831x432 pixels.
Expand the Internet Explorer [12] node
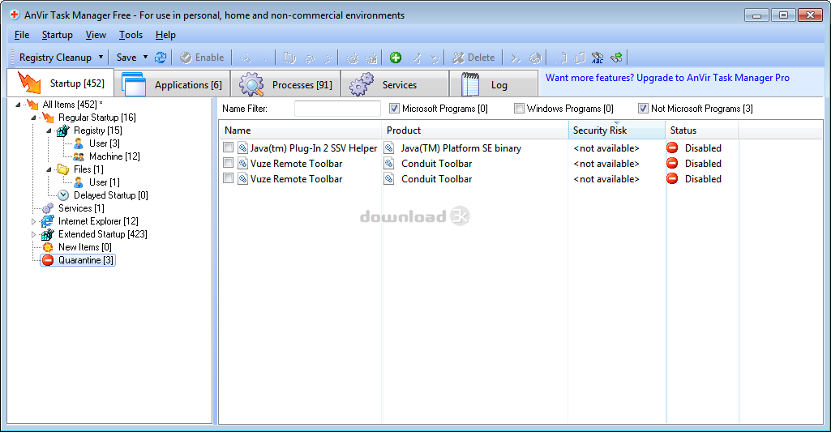tap(33, 221)
